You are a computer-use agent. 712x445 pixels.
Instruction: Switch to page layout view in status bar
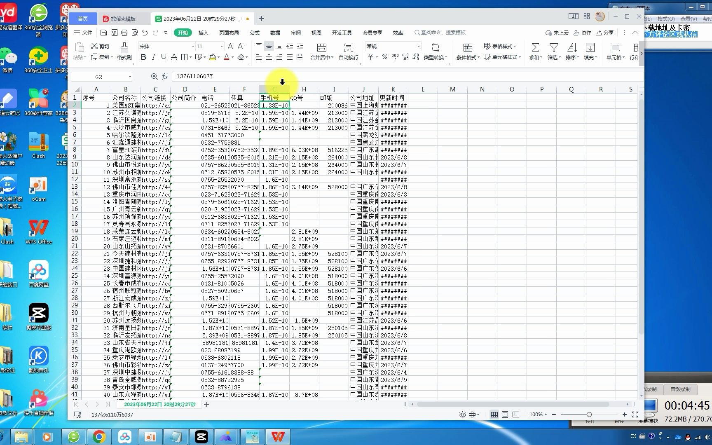point(505,415)
